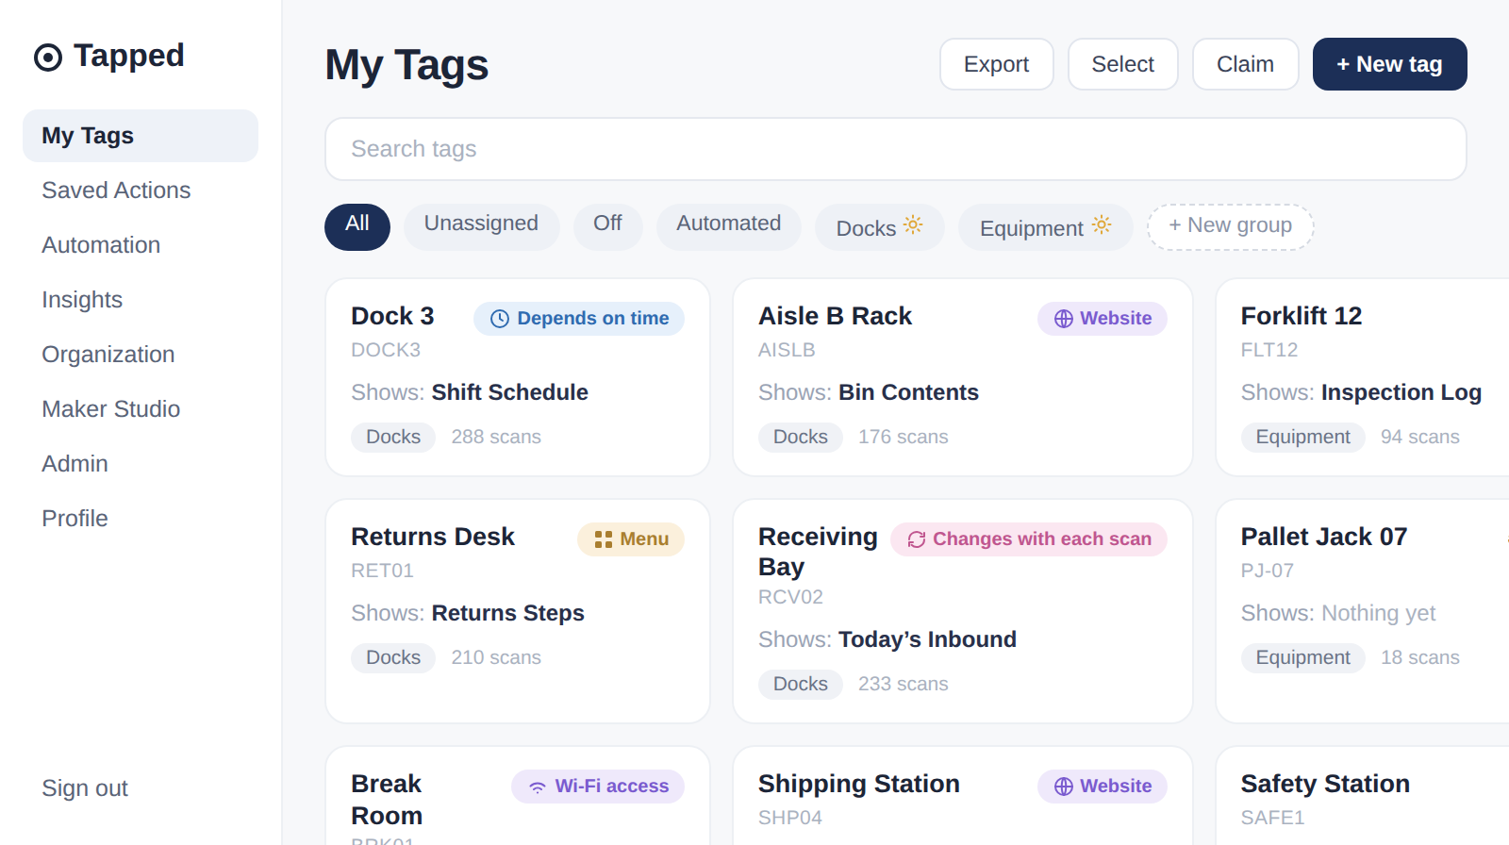This screenshot has height=845, width=1509.
Task: Click the grid icon on Returns Desk Menu badge
Action: pyautogui.click(x=604, y=539)
